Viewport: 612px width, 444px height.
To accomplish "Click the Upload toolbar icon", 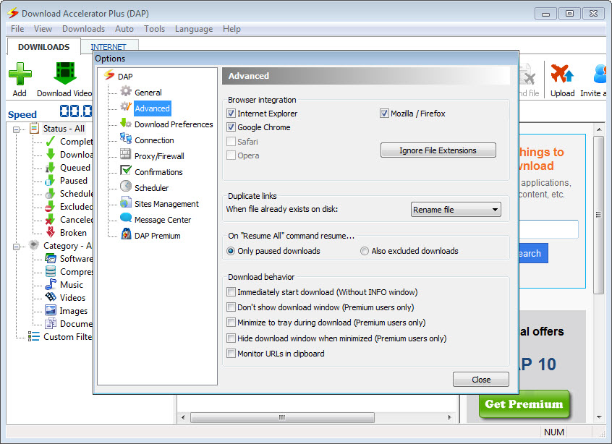I will click(x=562, y=75).
